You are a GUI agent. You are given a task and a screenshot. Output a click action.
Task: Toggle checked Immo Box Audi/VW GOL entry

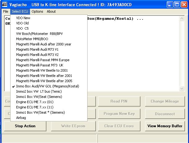[x=49, y=86]
